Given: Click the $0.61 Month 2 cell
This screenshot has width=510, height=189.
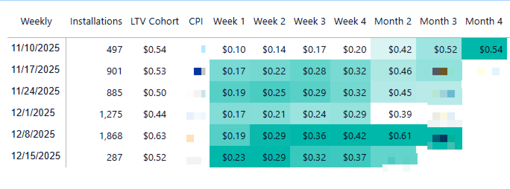Looking at the screenshot, I should click(x=400, y=137).
